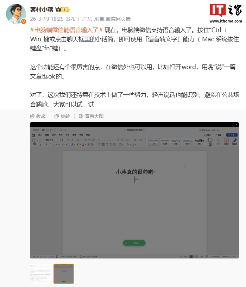
Task: Toggle the Print Layout view button in the status bar
Action: [191, 257]
